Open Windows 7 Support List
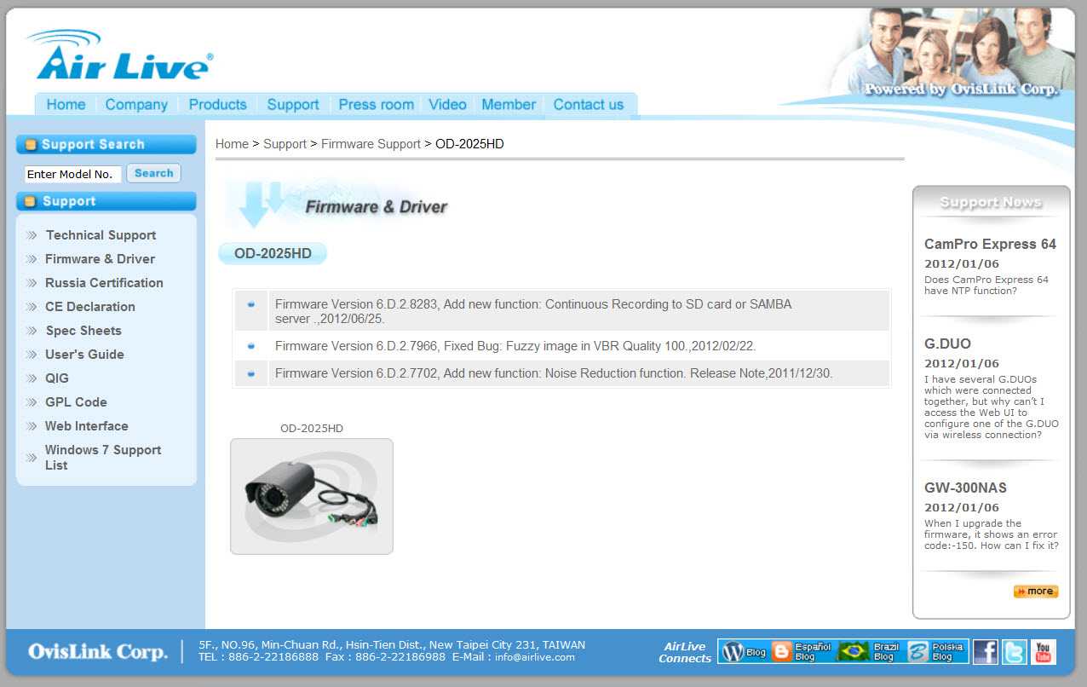The width and height of the screenshot is (1087, 687). click(x=103, y=458)
